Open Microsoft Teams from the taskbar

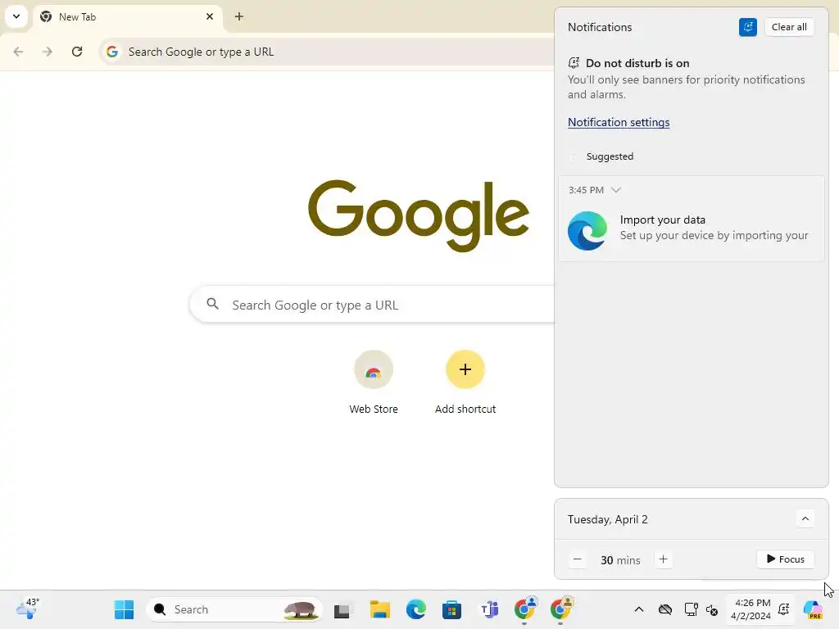[488, 609]
